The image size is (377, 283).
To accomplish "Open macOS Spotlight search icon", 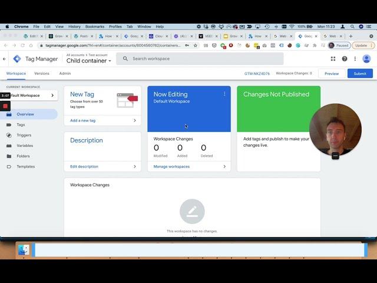I will 352,27.
